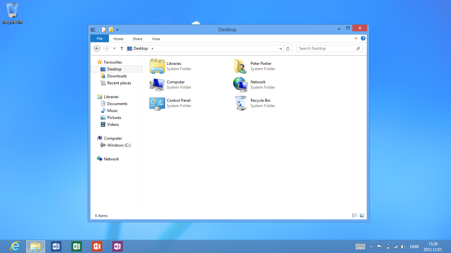
Task: Launch Excel from the taskbar
Action: (x=77, y=246)
